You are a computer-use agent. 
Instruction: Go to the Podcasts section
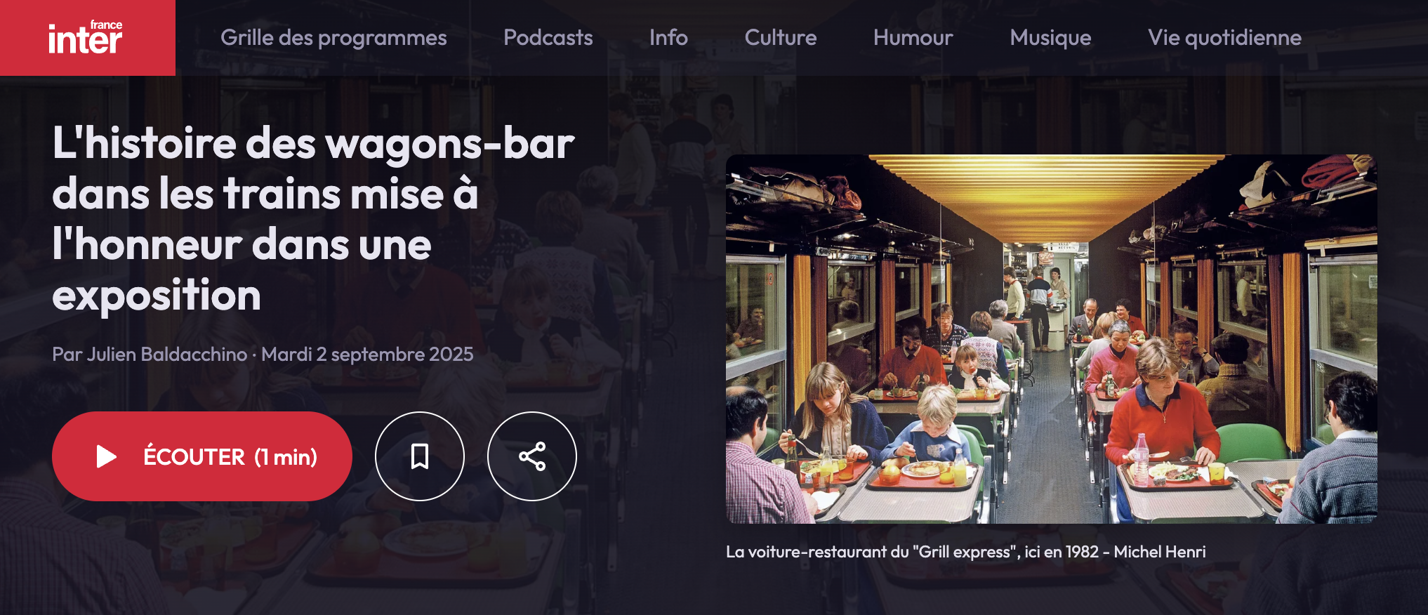(x=548, y=38)
